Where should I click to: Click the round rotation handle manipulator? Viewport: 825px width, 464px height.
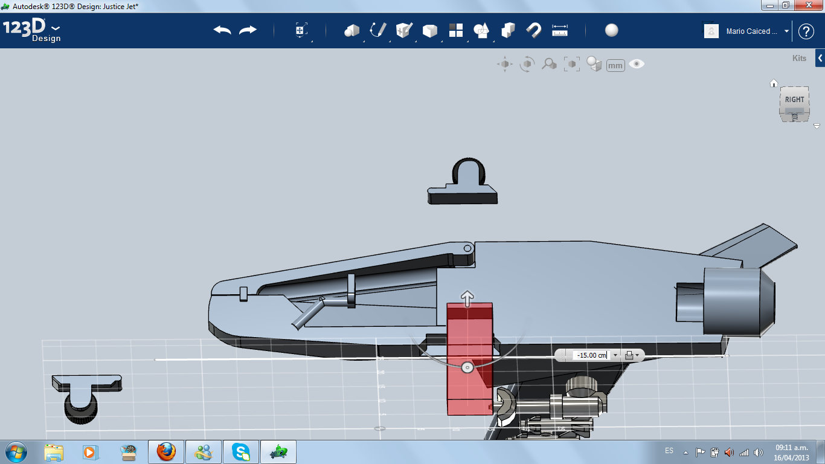pyautogui.click(x=466, y=367)
